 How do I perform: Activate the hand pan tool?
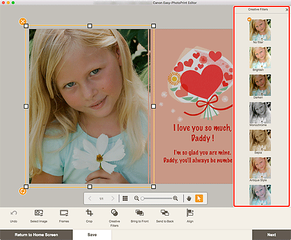[189, 198]
